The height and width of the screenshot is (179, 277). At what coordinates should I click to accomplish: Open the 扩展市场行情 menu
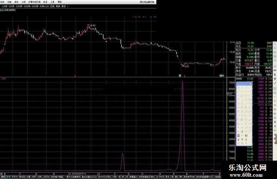[x=35, y=2]
